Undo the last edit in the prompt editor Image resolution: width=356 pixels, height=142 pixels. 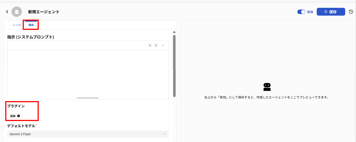pyautogui.click(x=150, y=46)
